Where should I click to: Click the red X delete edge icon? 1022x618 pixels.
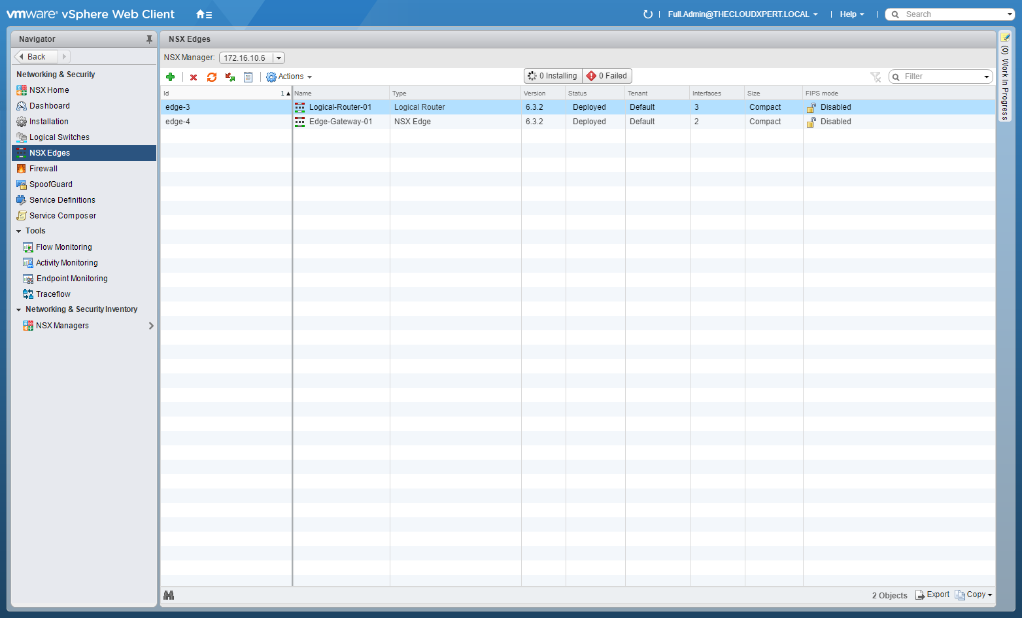(194, 77)
